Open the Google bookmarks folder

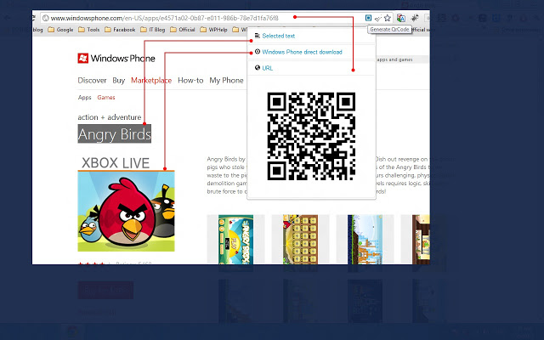point(60,30)
